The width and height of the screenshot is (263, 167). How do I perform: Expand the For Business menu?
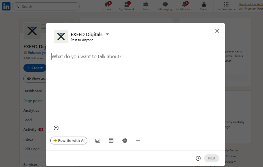(226, 6)
